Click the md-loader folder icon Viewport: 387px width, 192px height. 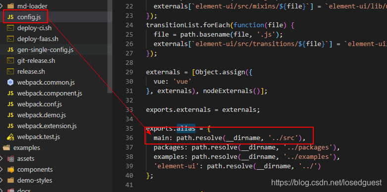[10, 6]
